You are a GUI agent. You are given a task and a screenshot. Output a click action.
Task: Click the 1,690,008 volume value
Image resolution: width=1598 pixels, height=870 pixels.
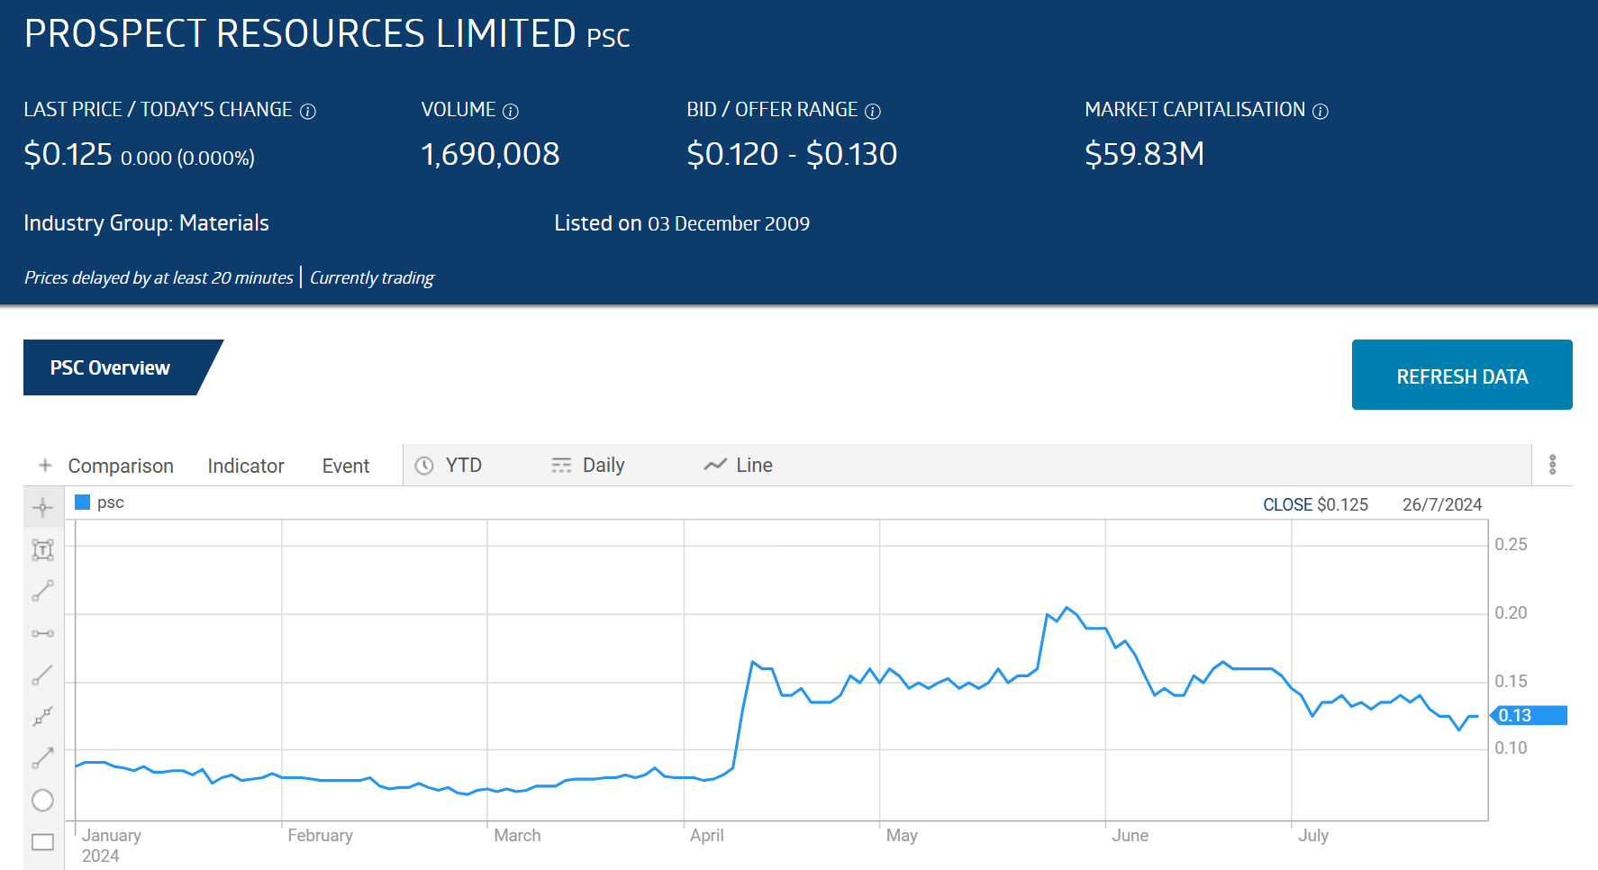(490, 154)
